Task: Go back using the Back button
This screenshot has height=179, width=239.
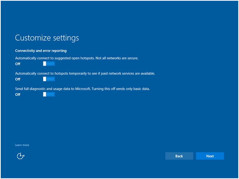Action: pyautogui.click(x=179, y=156)
